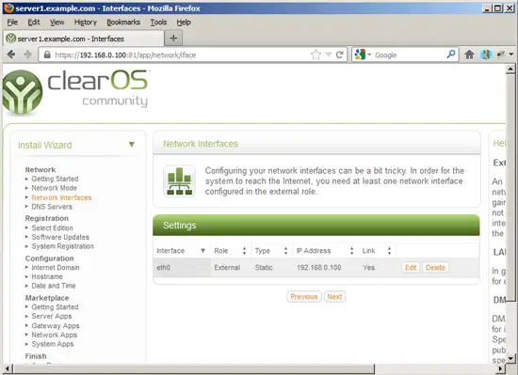This screenshot has width=518, height=375.
Task: Bookmark this page with the star icon
Action: tap(316, 55)
